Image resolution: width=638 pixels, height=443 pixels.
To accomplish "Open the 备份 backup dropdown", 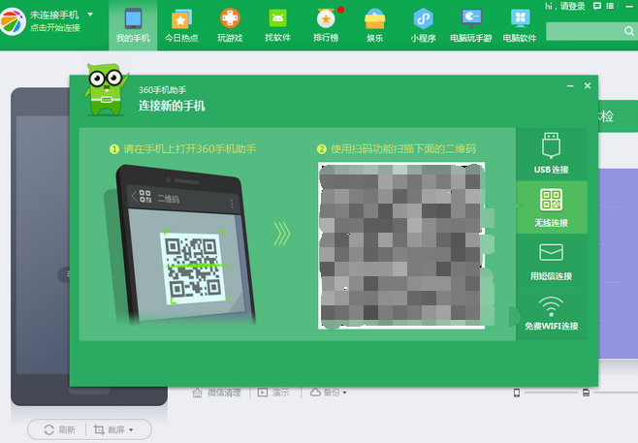I will coord(329,393).
